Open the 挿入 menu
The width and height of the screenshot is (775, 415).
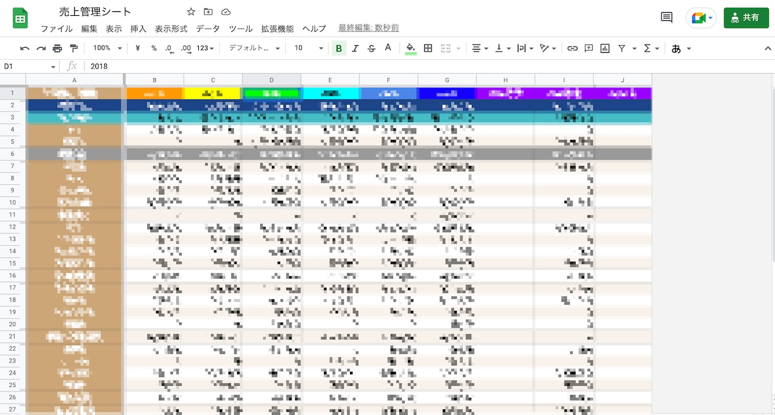tap(138, 29)
